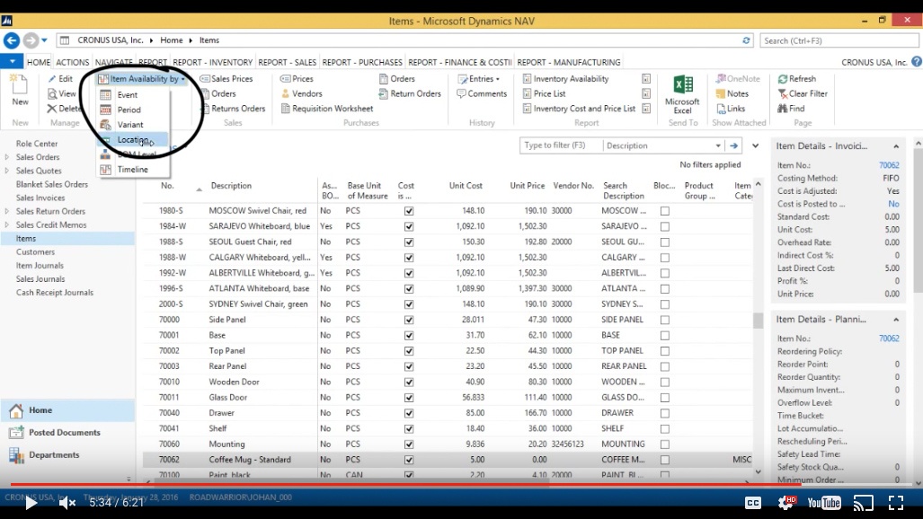
Task: Toggle Cost is Adjusted for Coffee Mug - Standard
Action: [x=409, y=460]
